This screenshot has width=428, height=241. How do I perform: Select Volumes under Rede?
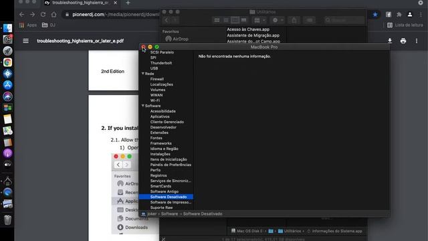pos(158,90)
